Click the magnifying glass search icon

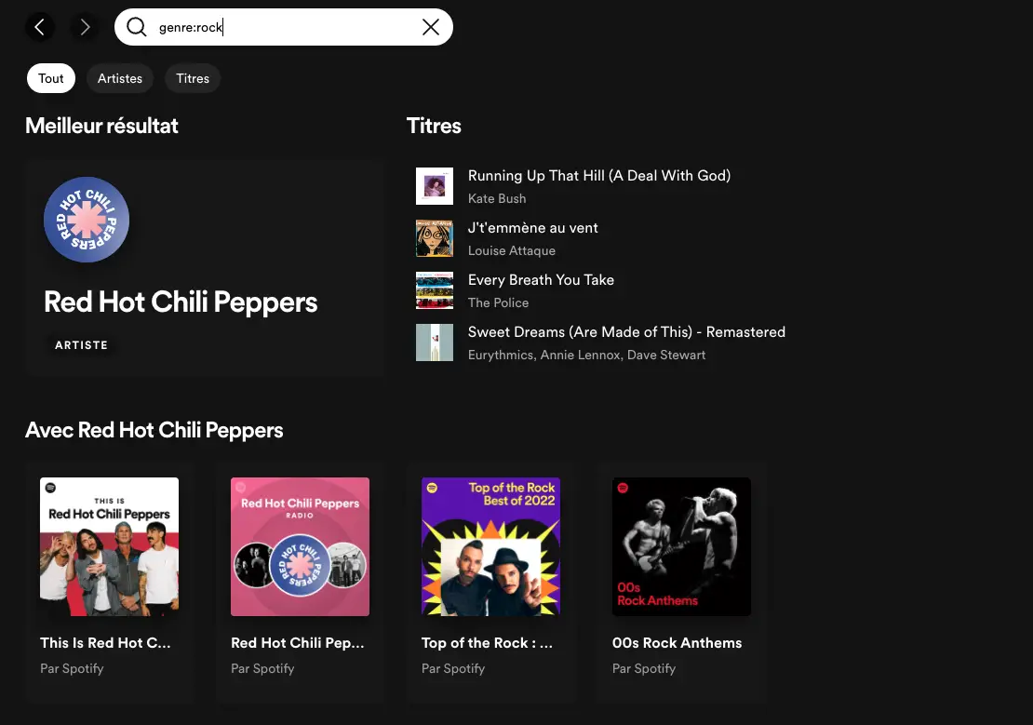point(137,27)
